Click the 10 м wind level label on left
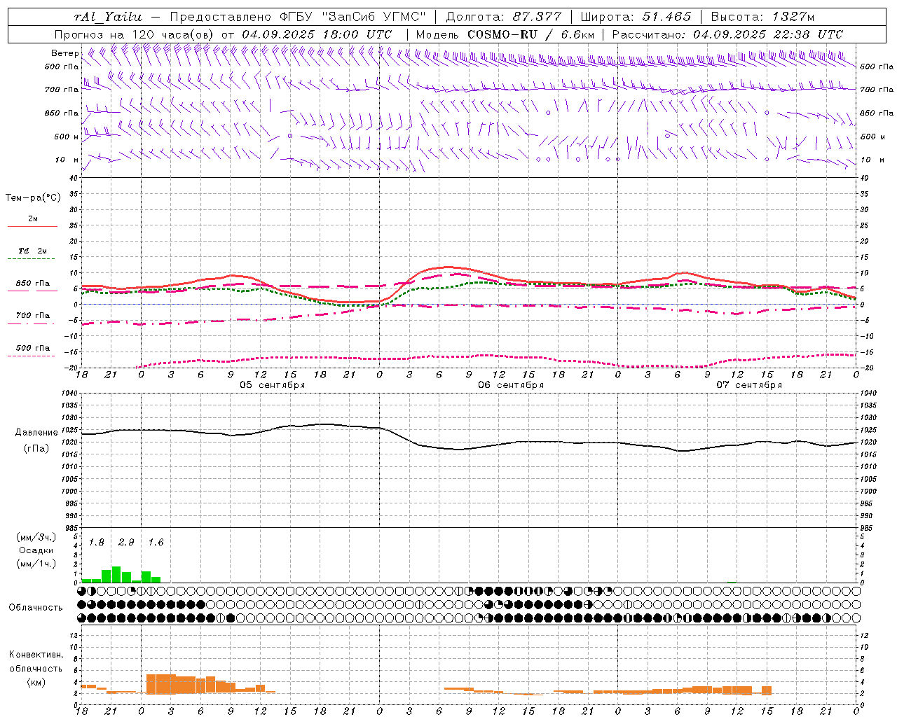This screenshot has width=897, height=717. pos(67,160)
